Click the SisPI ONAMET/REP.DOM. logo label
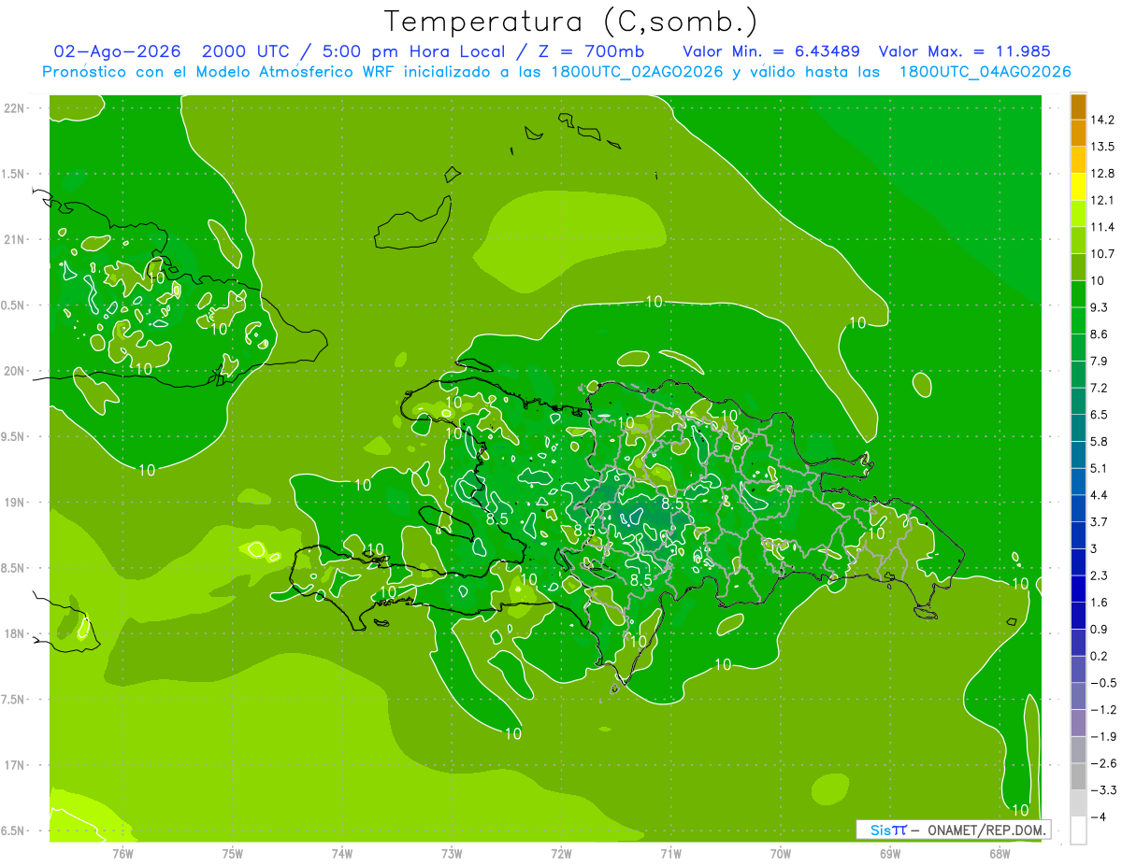 pyautogui.click(x=954, y=830)
